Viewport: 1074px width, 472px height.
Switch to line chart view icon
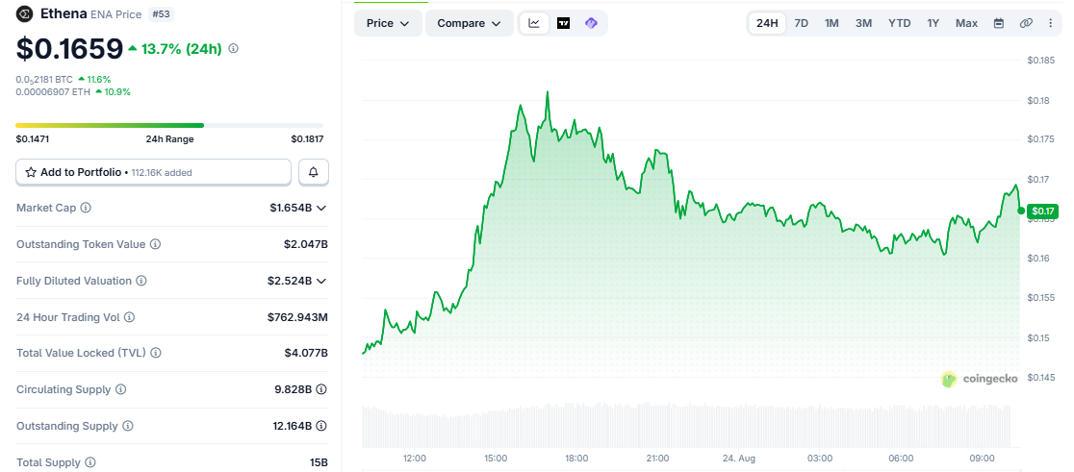point(534,23)
